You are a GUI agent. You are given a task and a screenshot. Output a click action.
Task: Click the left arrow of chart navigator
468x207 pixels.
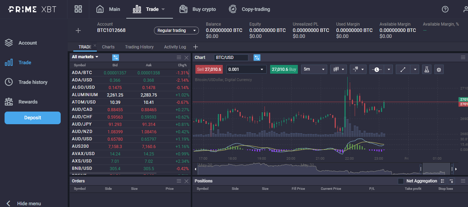(195, 169)
